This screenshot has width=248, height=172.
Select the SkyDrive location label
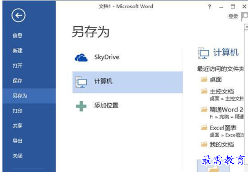pyautogui.click(x=107, y=57)
